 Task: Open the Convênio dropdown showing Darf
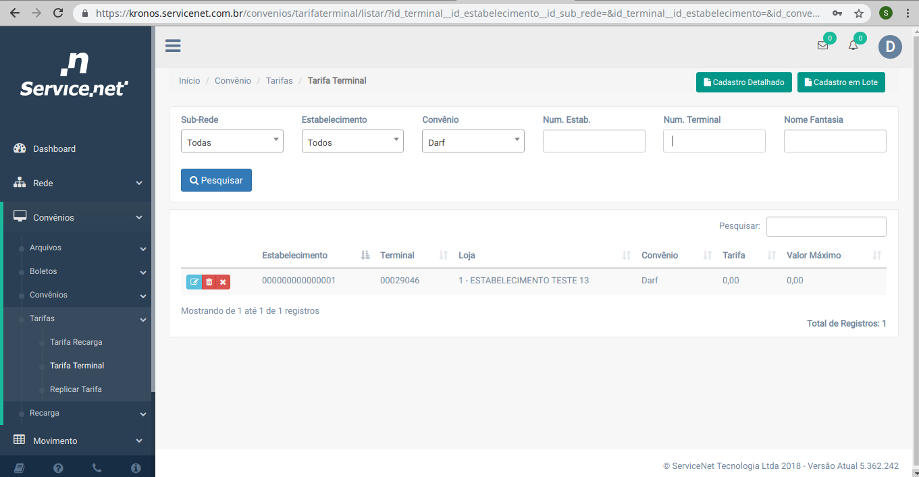point(473,141)
